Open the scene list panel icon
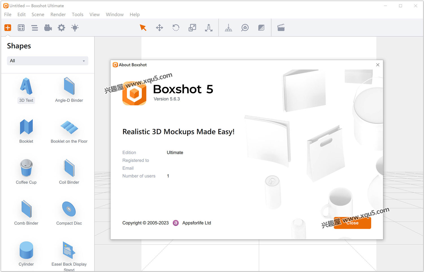Screen dimensions: 424x272 tap(35, 28)
